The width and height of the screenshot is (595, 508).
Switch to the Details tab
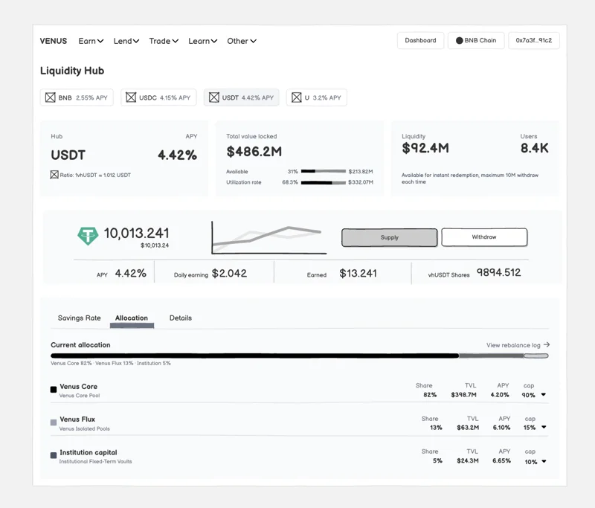point(181,318)
